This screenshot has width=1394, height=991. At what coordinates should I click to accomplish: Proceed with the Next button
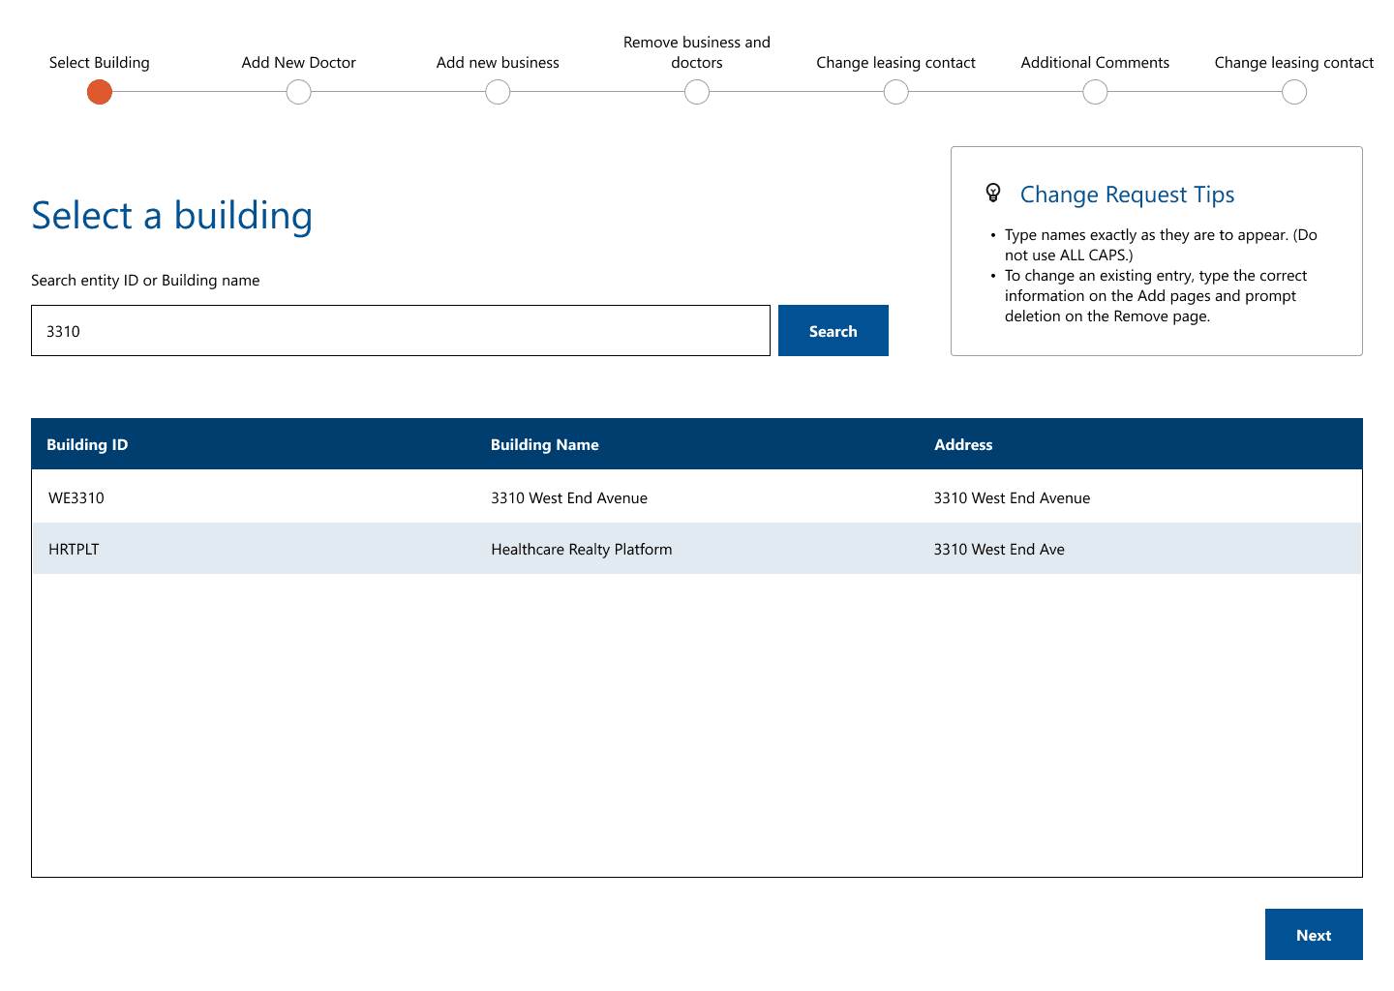[x=1314, y=935]
